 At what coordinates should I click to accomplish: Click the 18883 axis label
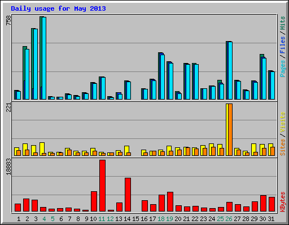(x=8, y=166)
